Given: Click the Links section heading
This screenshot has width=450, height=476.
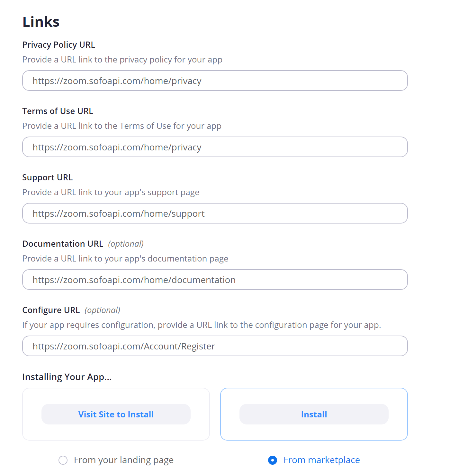Looking at the screenshot, I should tap(41, 22).
